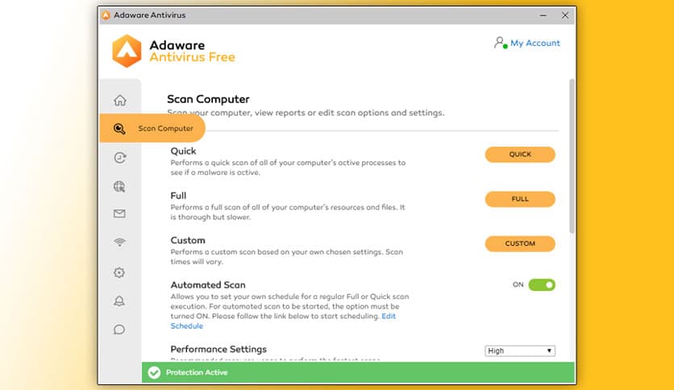Turn off the Automated Scan toggle

click(542, 284)
